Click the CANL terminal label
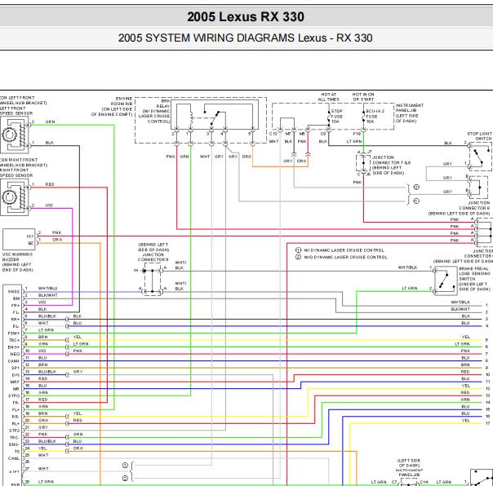 (14, 458)
